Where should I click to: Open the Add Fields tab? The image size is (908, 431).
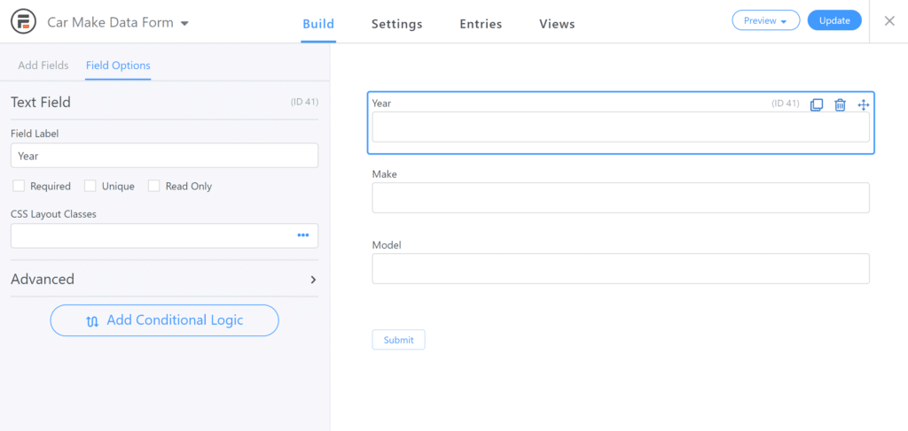tap(43, 65)
